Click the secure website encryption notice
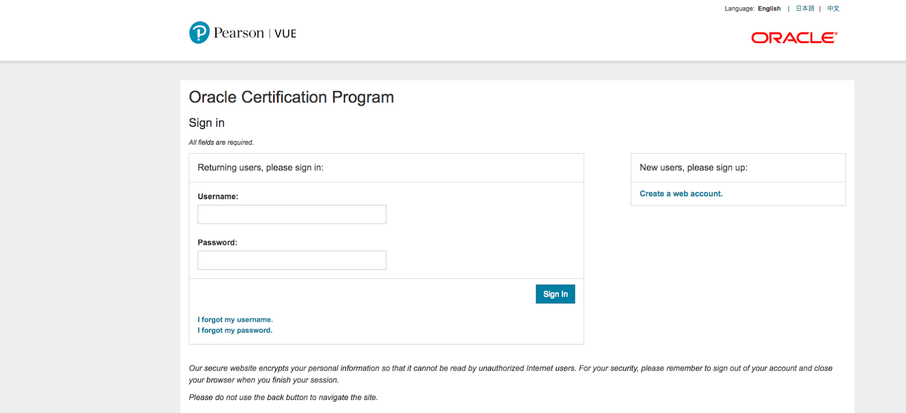Screen dimensions: 906x413 pyautogui.click(x=510, y=374)
